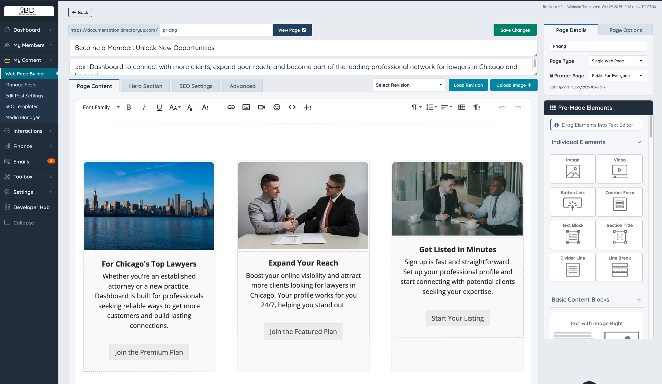Apply underline formatting
The width and height of the screenshot is (662, 384).
(159, 107)
